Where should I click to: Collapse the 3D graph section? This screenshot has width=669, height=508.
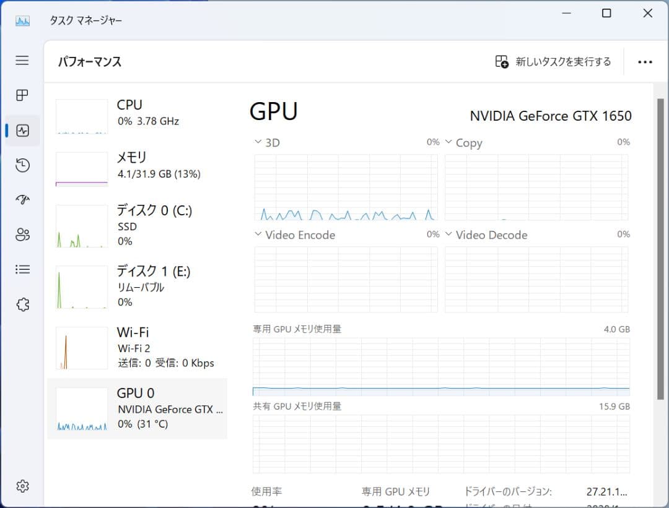click(259, 142)
